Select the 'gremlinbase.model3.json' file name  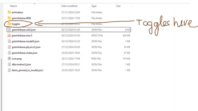pyautogui.click(x=26, y=41)
